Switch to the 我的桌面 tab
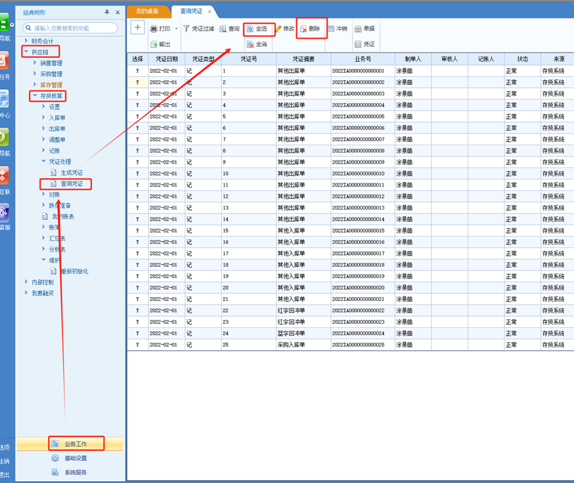The width and height of the screenshot is (574, 483). (148, 11)
